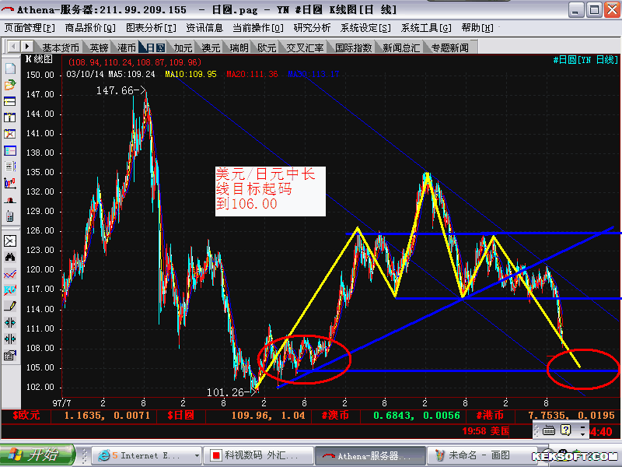Image resolution: width=622 pixels, height=467 pixels.
Task: Click the #澳币 ticker label
Action: pyautogui.click(x=335, y=416)
